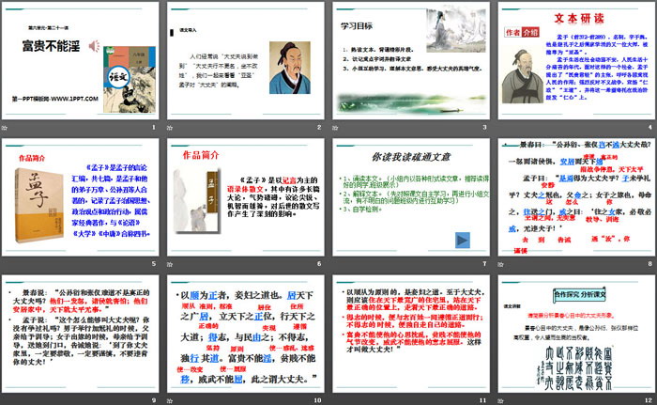Viewport: 657px width, 405px height.
Task: Click the 作者介绍 label on slide 4
Action: pos(522,32)
